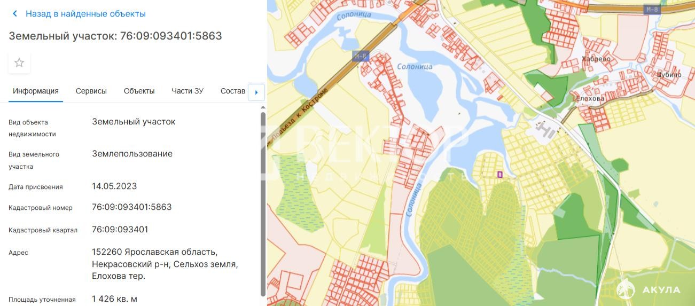Open the Объекты tab
Screen dimensions: 695x306
pyautogui.click(x=139, y=91)
